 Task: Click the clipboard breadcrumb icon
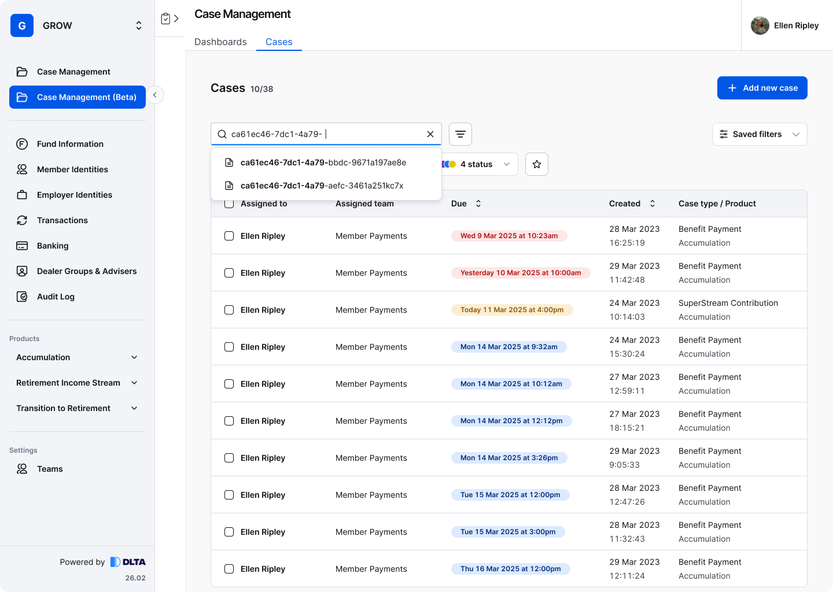pyautogui.click(x=165, y=18)
